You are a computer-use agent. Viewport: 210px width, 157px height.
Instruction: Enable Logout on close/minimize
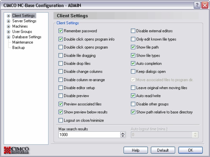point(60,120)
